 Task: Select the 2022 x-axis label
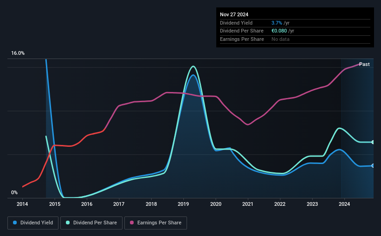coord(280,204)
